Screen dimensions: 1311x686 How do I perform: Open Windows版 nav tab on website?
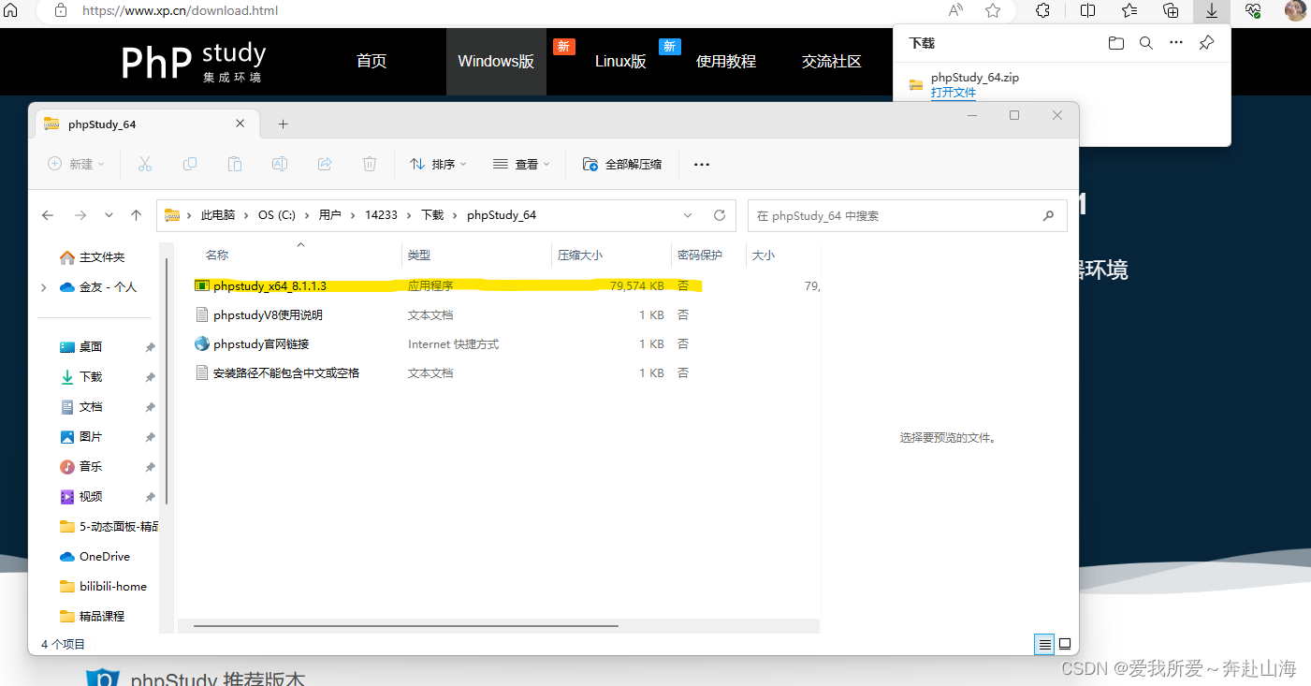(x=496, y=61)
